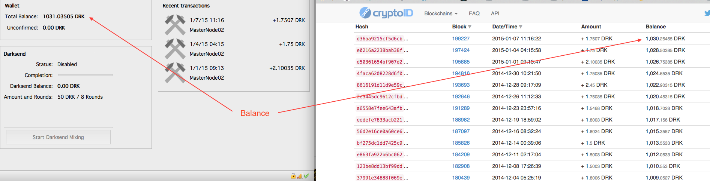Open transaction hash d50361654bf907d2

(x=380, y=62)
